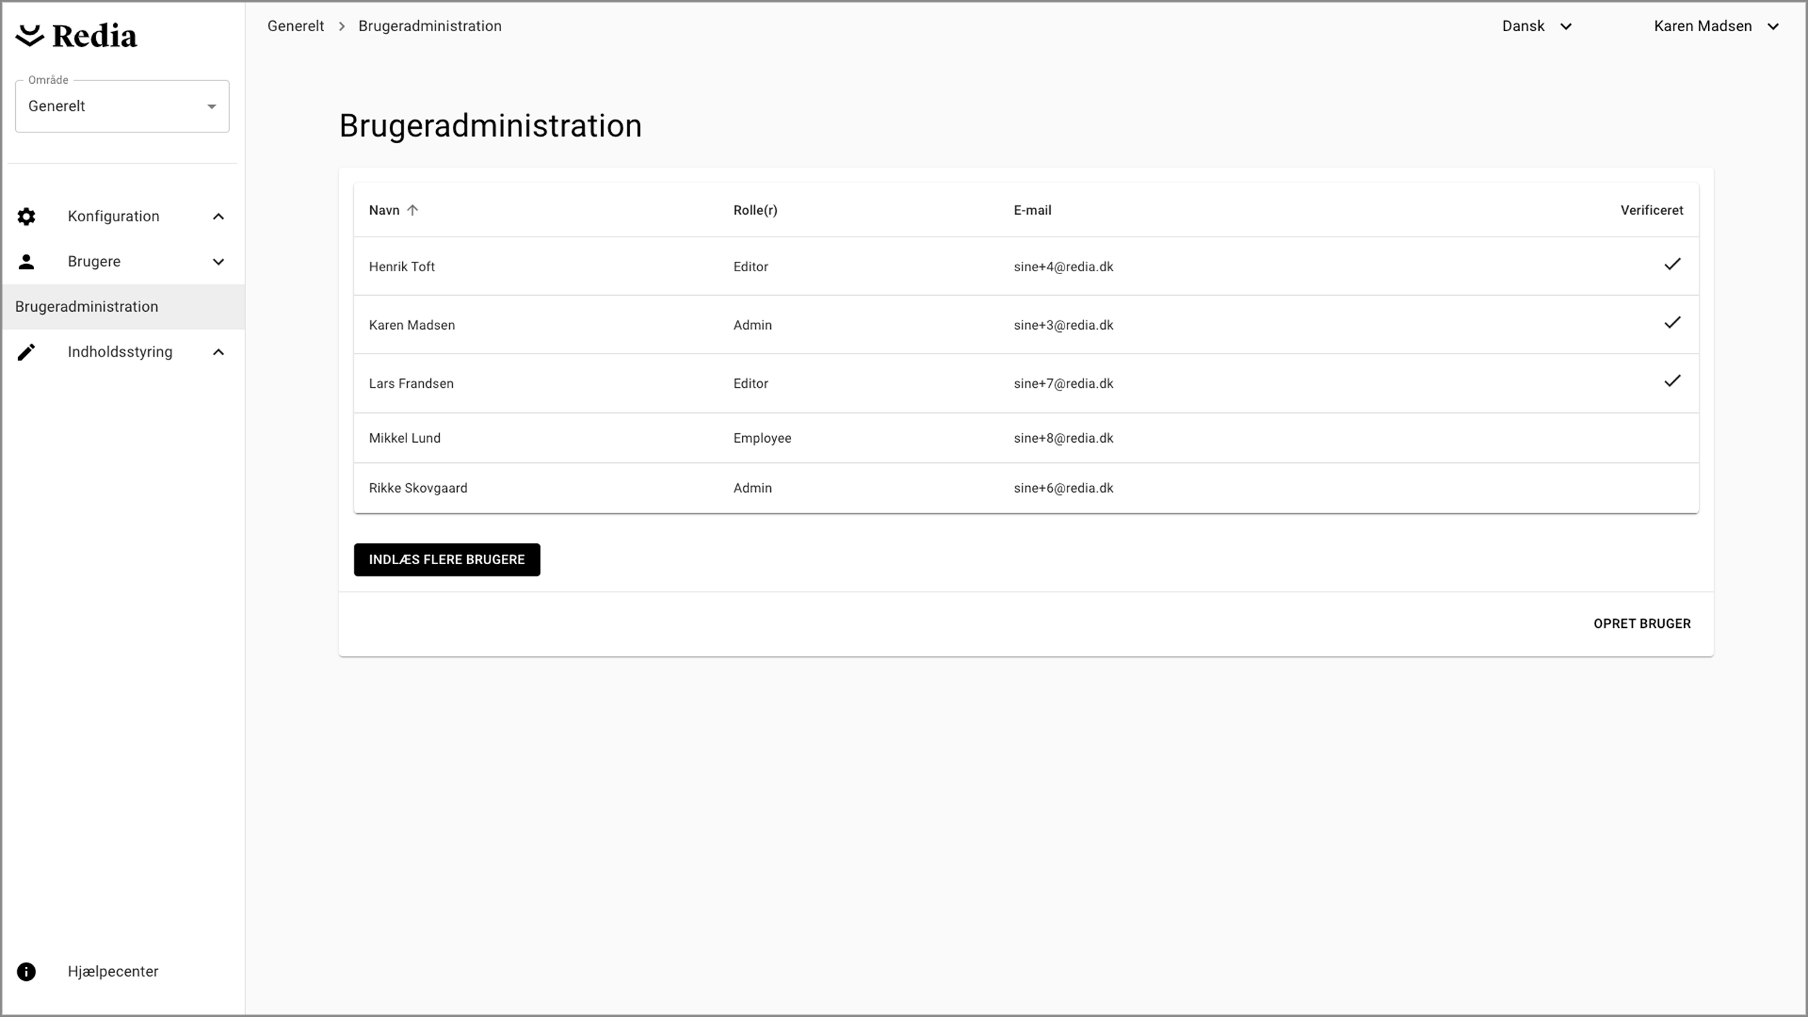Click the Redia logo icon
The width and height of the screenshot is (1808, 1017).
(x=30, y=35)
